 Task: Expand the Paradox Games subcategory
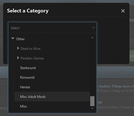(x=18, y=58)
